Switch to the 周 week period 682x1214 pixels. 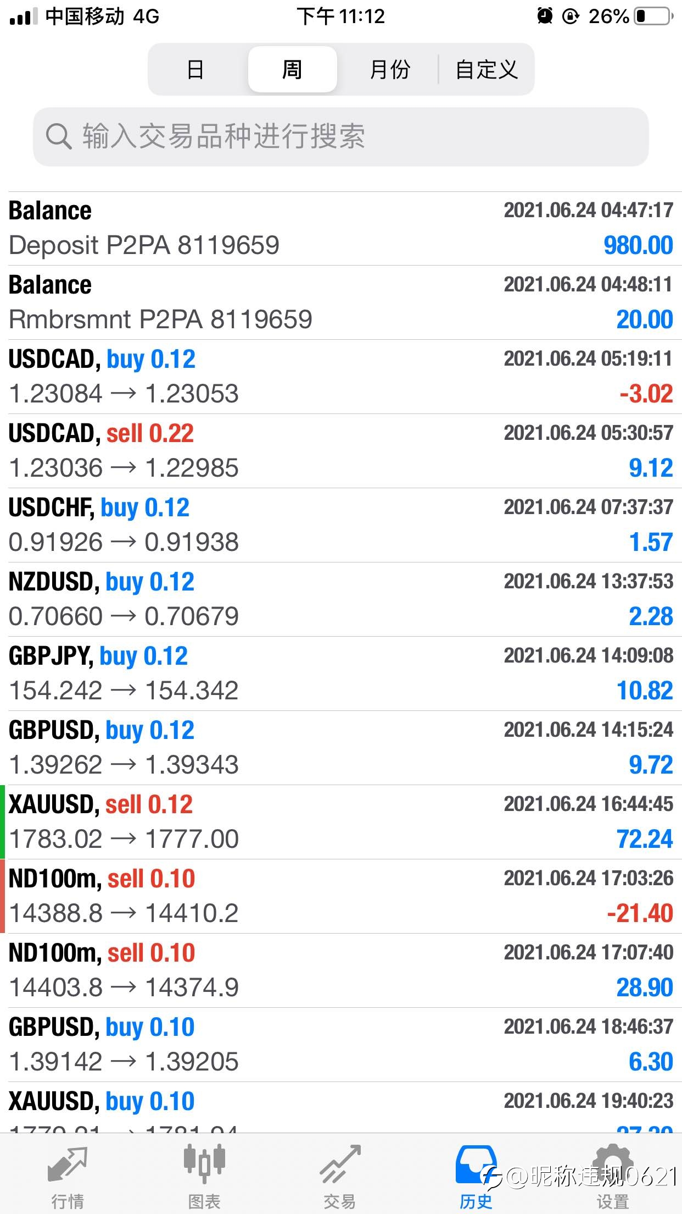pos(292,69)
